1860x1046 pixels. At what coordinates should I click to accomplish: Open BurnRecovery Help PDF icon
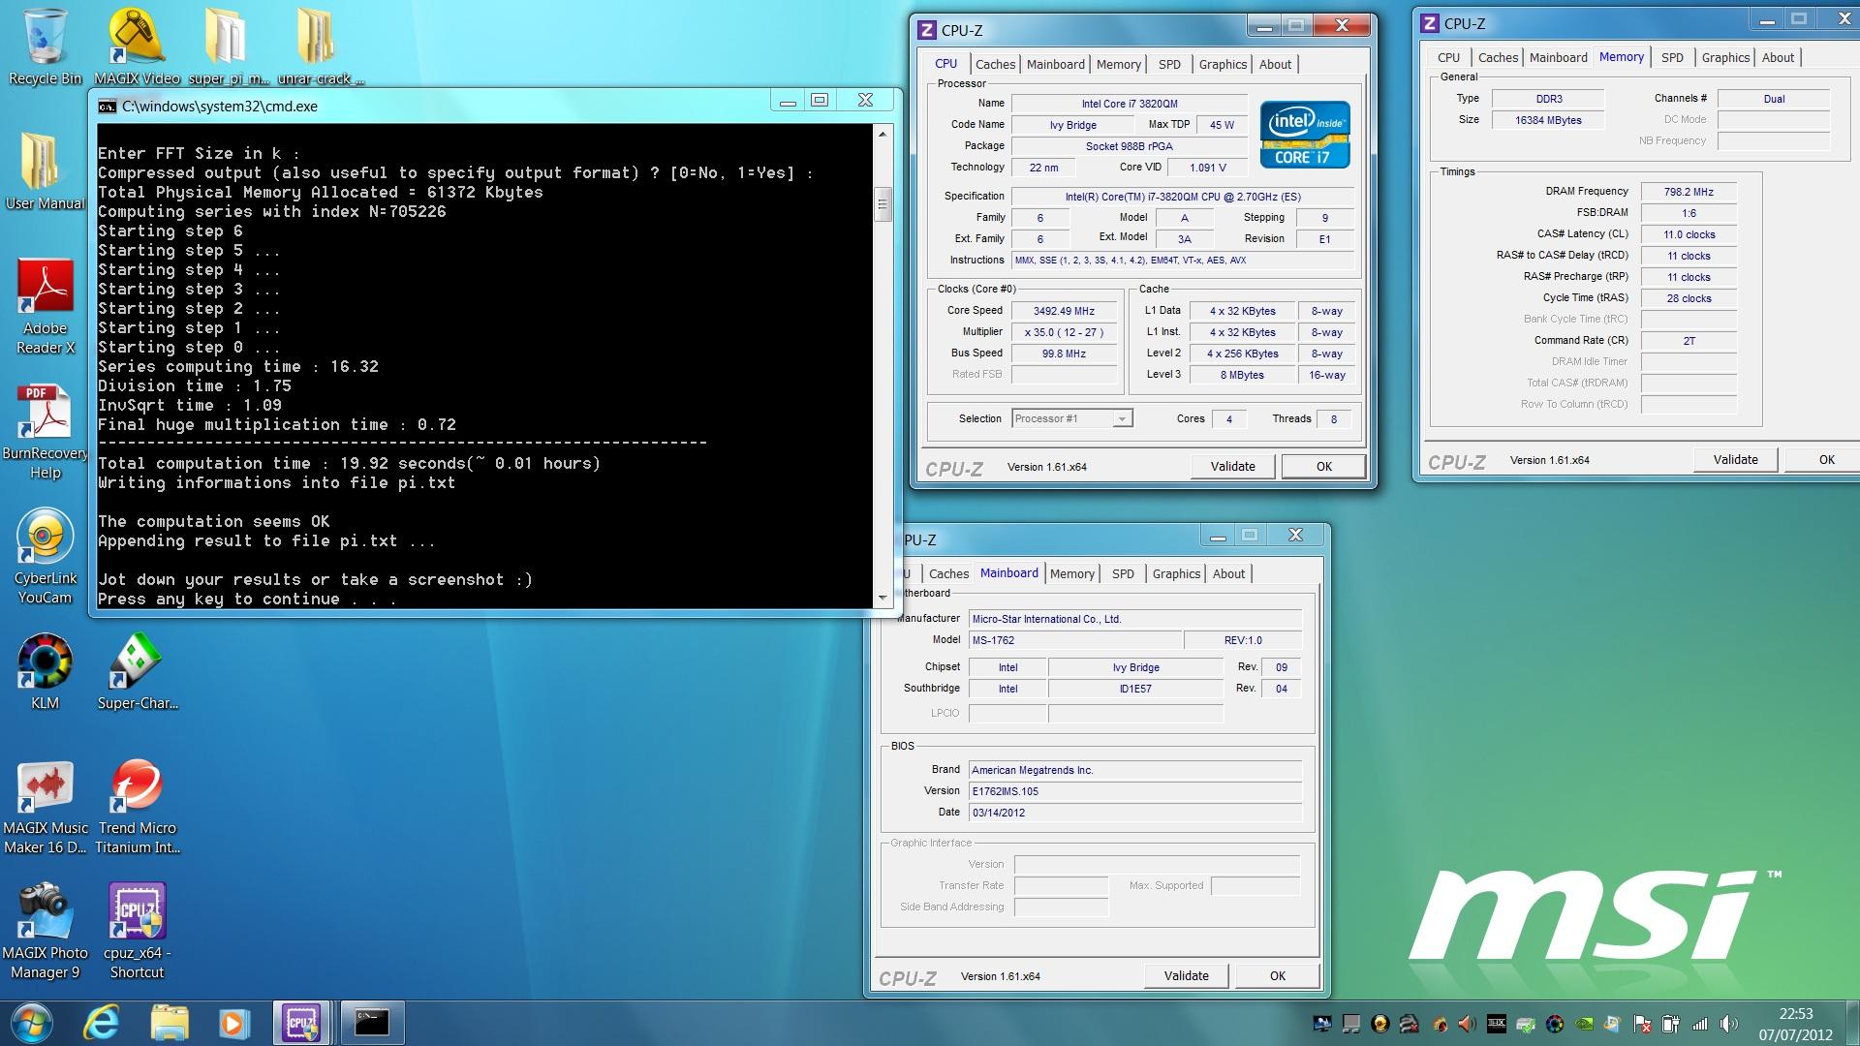(45, 431)
